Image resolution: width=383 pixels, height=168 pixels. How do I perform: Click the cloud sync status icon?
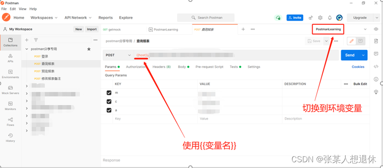278,18
